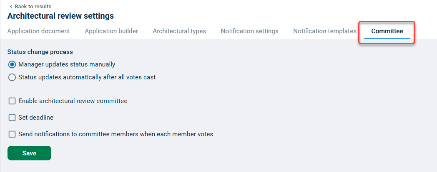
Task: Check Send notifications to committee members box
Action: (12, 134)
